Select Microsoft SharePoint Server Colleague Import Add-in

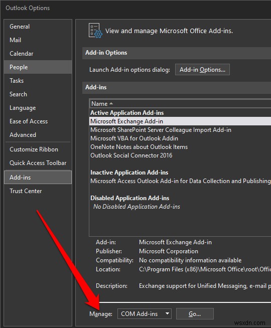pyautogui.click(x=161, y=130)
